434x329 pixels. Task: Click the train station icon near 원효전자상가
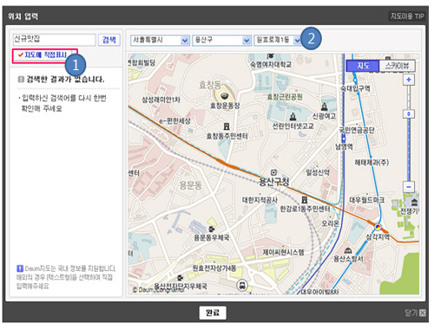242,286
